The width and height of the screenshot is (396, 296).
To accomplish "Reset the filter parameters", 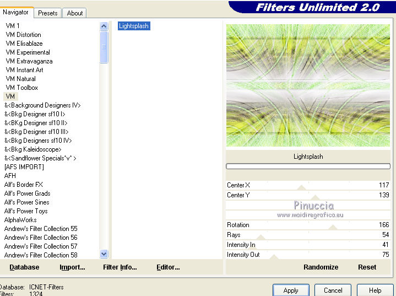I will 367,267.
